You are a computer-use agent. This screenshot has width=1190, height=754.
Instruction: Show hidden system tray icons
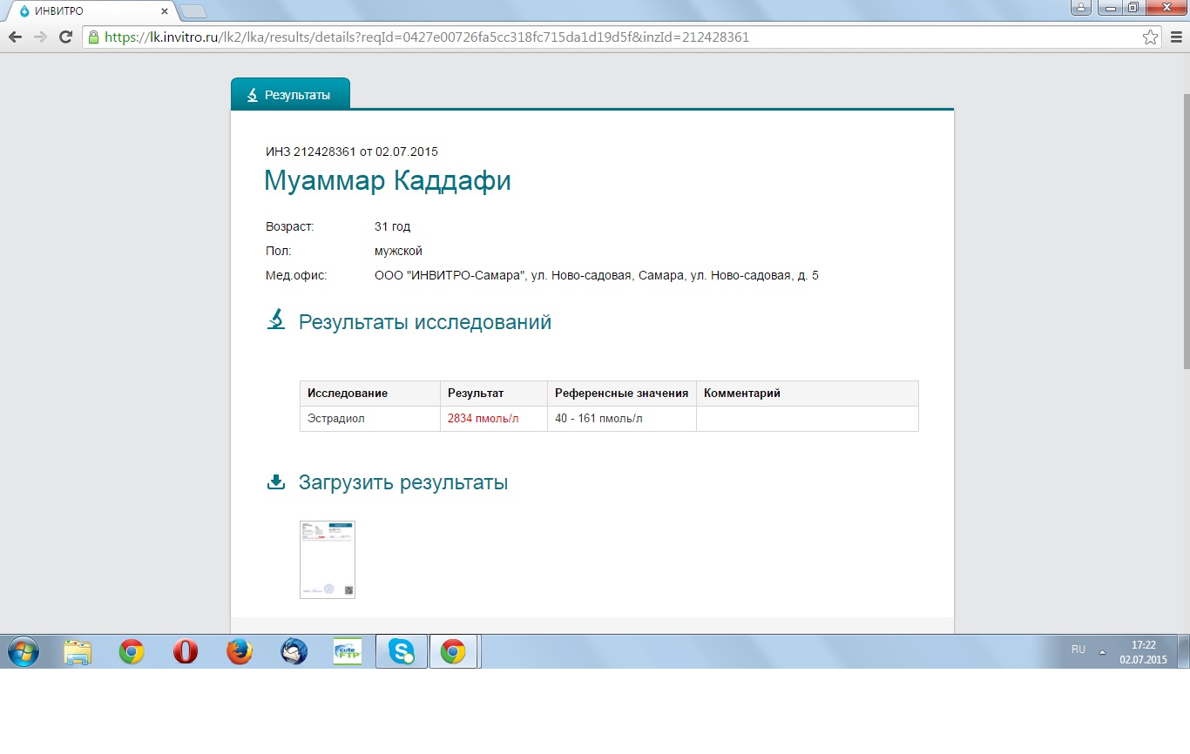coord(1102,651)
